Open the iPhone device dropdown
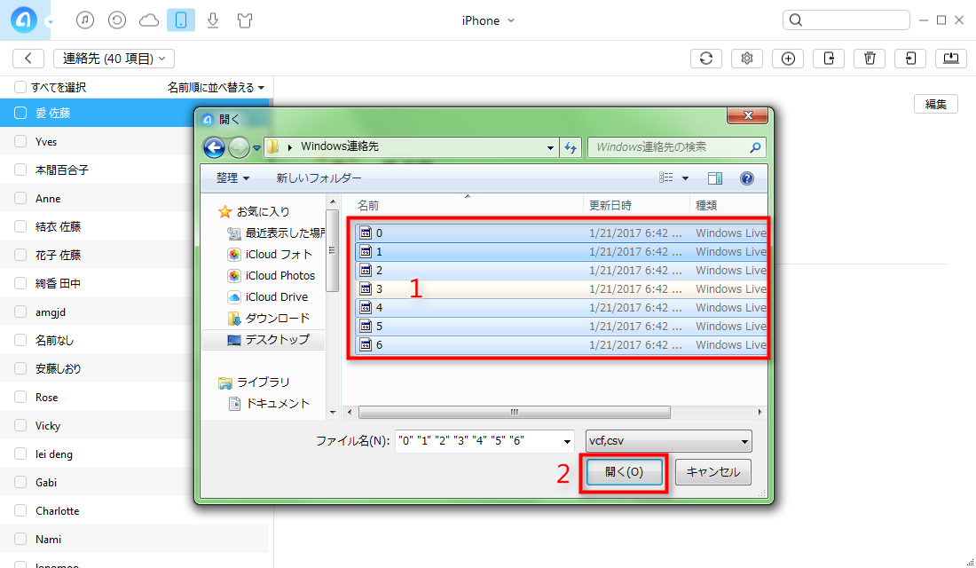Image resolution: width=976 pixels, height=568 pixels. [488, 20]
